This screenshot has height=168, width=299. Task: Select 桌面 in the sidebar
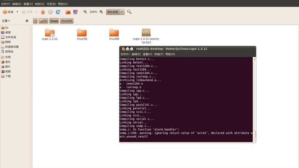pyautogui.click(x=6, y=32)
